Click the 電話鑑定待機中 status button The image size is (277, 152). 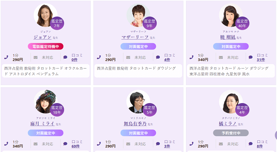[x=46, y=46]
